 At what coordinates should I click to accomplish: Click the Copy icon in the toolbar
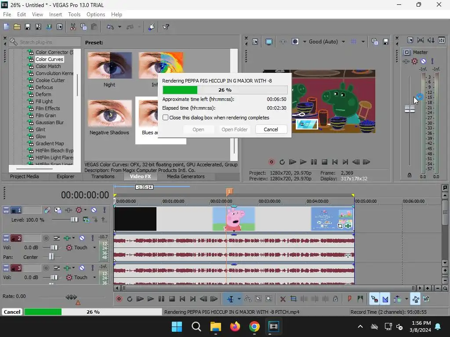(83, 27)
